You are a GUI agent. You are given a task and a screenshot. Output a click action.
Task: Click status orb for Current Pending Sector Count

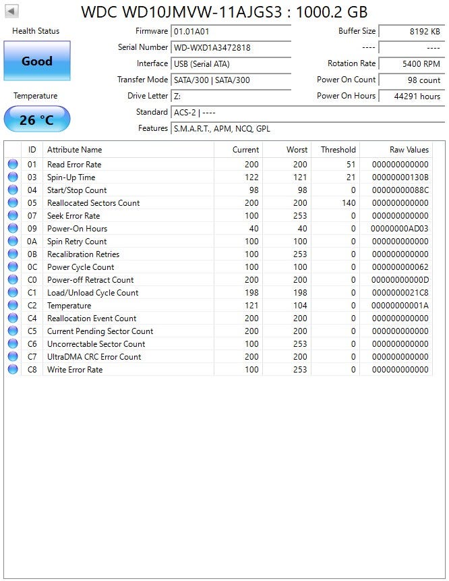click(x=12, y=331)
